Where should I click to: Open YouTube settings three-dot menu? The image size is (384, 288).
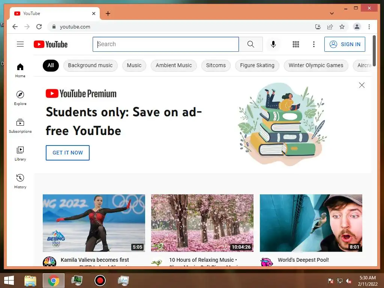314,44
